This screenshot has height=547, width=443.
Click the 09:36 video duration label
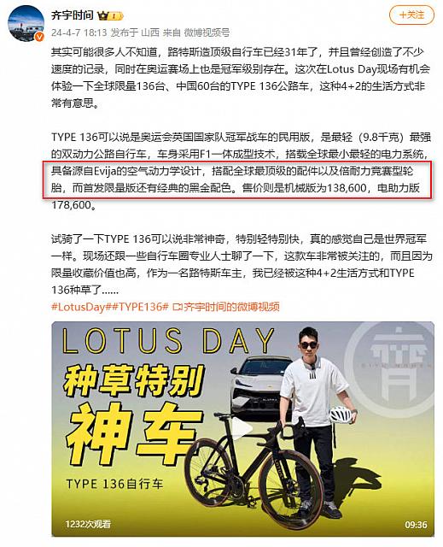coord(416,525)
